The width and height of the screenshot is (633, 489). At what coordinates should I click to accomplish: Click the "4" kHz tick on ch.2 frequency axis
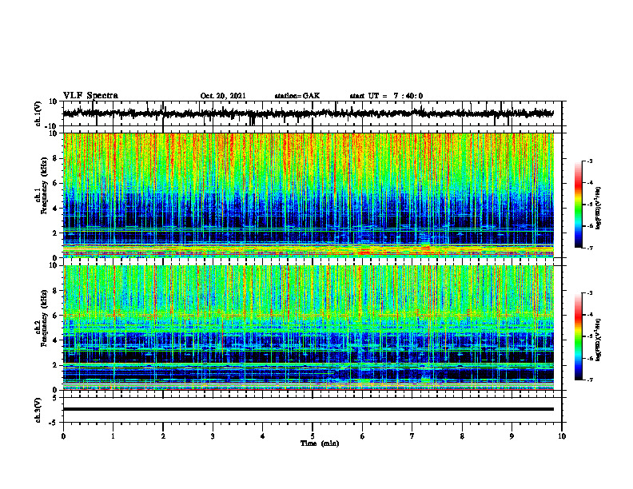(x=56, y=340)
